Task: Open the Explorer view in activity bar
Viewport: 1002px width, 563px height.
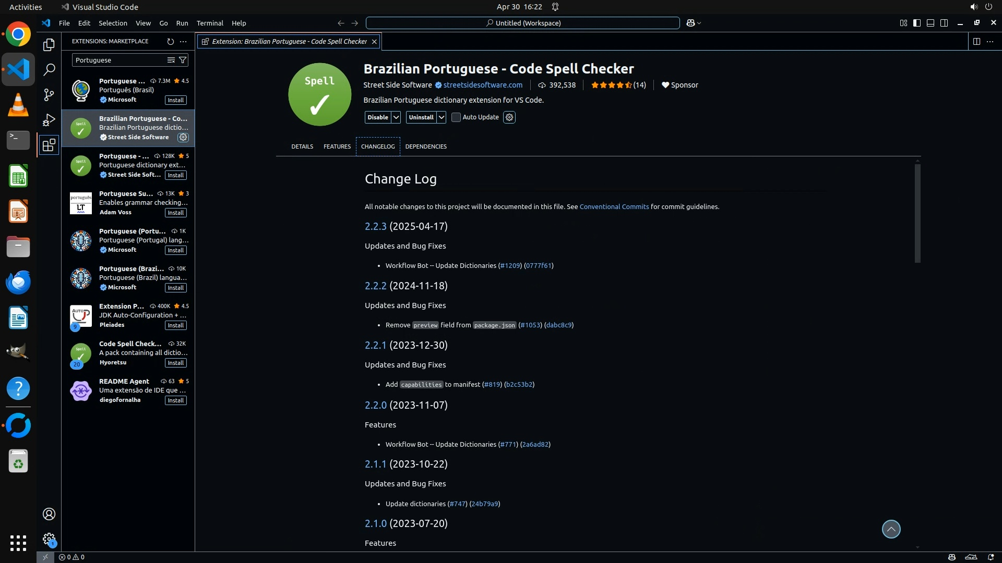Action: tap(49, 45)
